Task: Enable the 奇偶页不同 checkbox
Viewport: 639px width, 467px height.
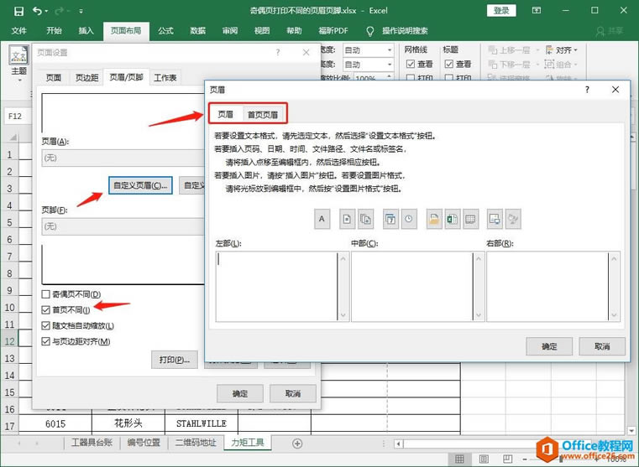Action: click(x=45, y=294)
